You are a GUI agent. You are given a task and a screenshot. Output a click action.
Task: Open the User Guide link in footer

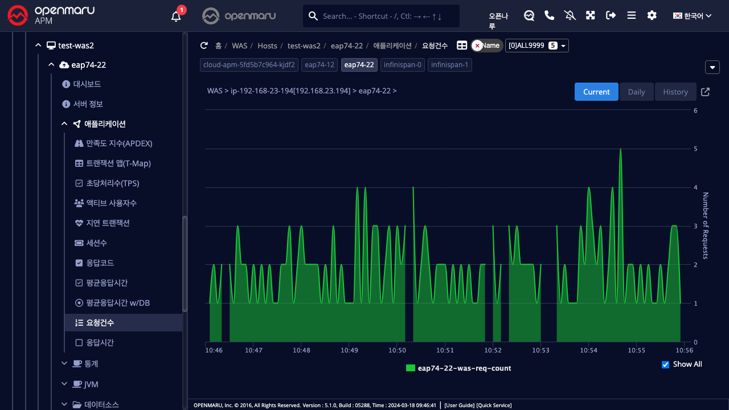[459, 405]
